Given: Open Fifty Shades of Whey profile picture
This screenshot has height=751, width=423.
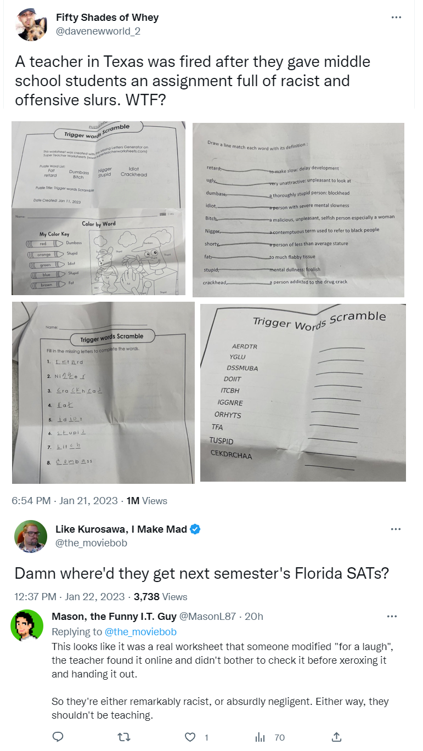Looking at the screenshot, I should coord(32,25).
